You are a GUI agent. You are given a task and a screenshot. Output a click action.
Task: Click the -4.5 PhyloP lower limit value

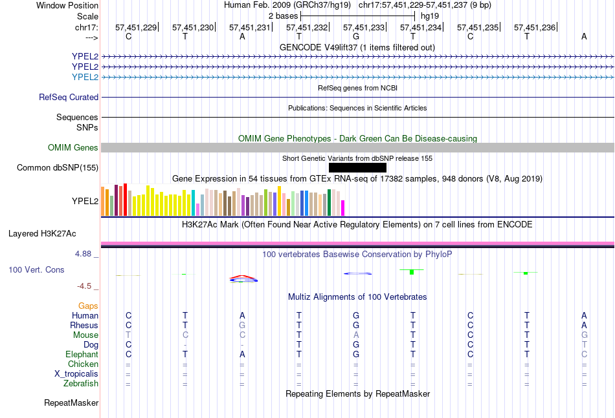84,286
